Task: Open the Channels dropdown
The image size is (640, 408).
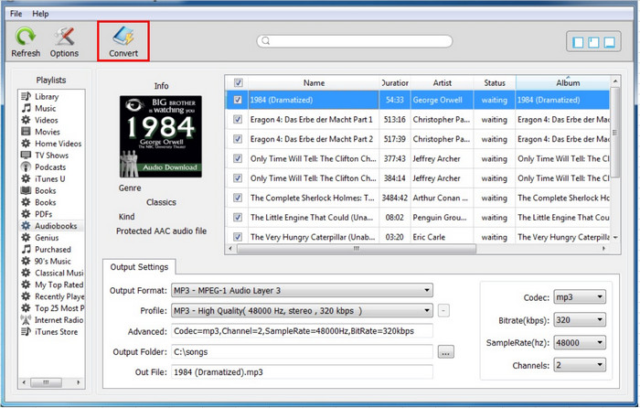Action: click(x=580, y=365)
